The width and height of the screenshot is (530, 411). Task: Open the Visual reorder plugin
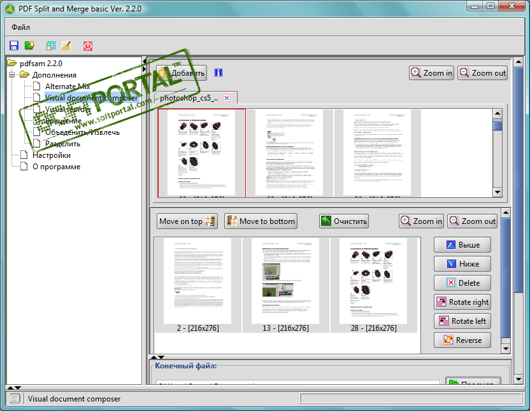68,109
